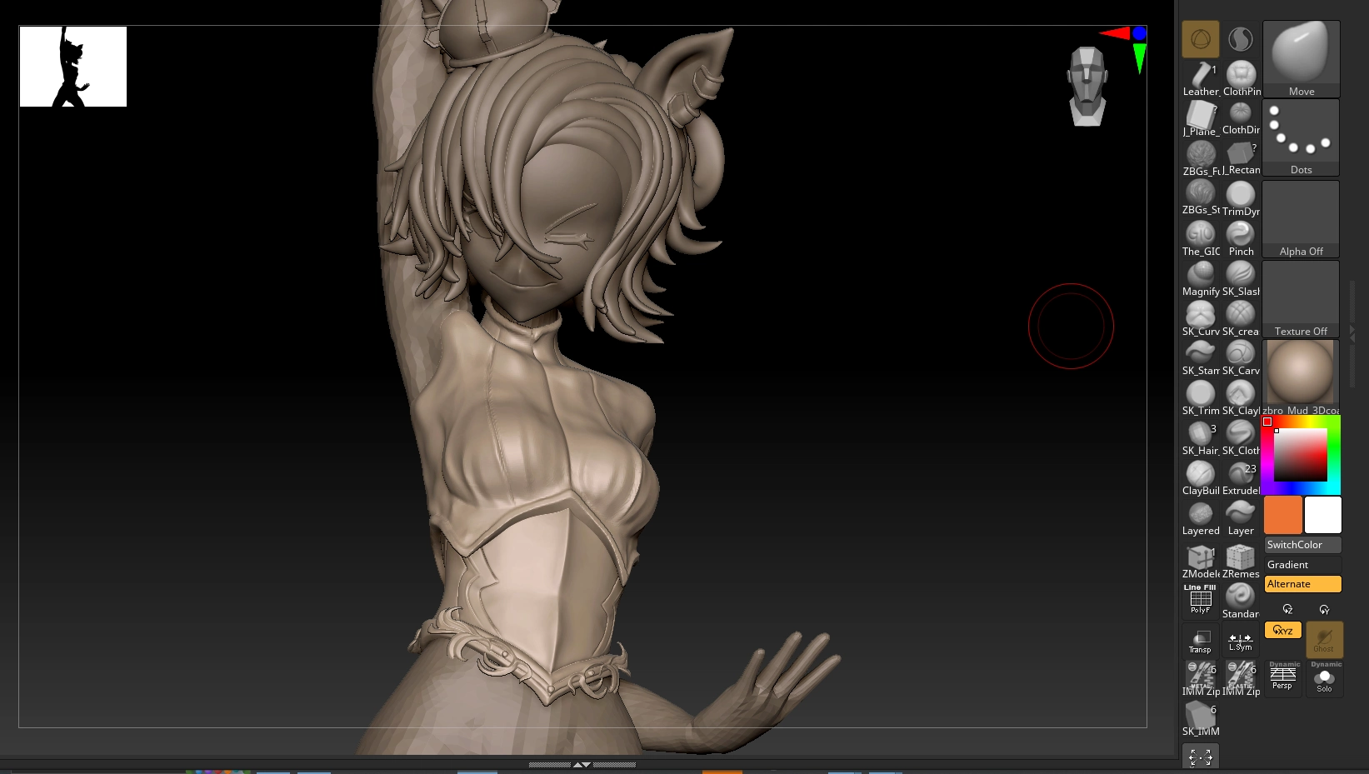Open the Alpha Off picker

click(1302, 219)
